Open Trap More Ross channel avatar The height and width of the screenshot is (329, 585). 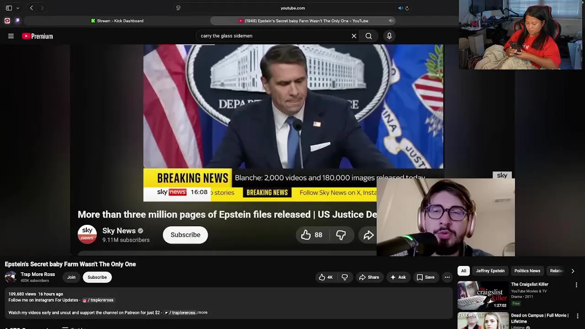click(x=11, y=277)
